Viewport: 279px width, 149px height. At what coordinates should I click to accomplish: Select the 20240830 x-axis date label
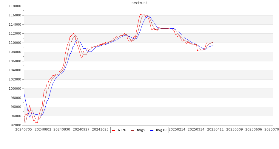[63, 130]
